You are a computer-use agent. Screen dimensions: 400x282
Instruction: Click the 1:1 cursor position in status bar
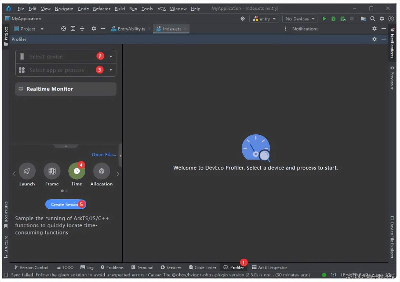[334, 275]
